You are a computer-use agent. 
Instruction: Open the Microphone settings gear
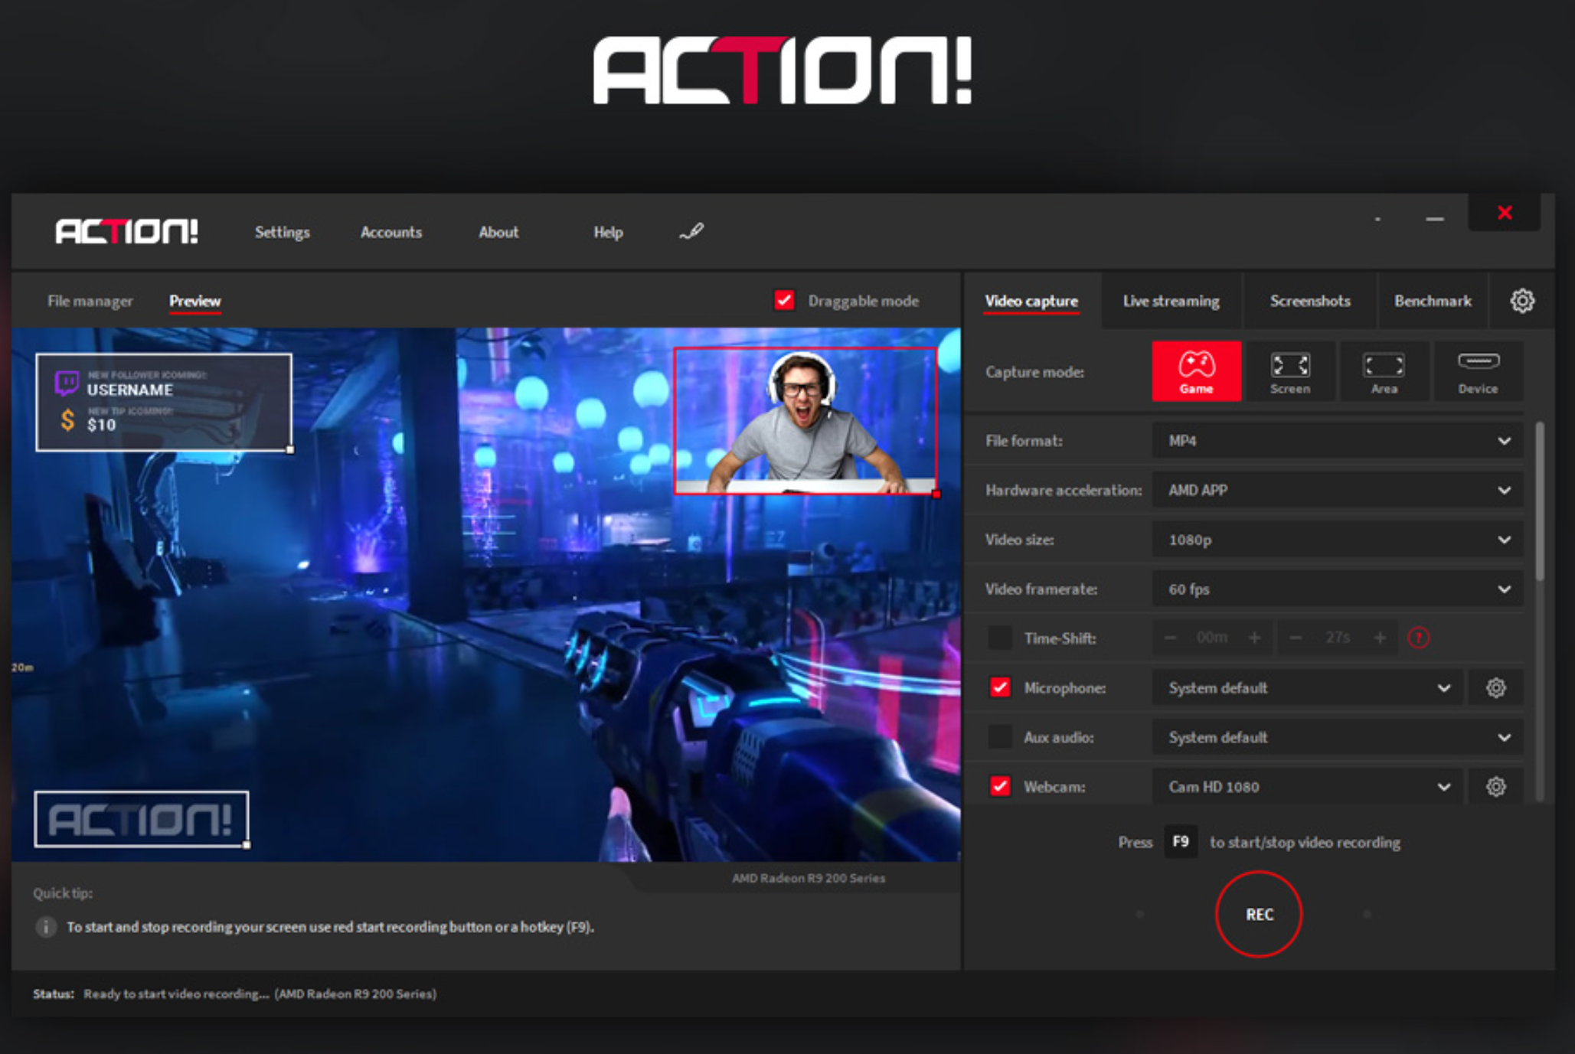tap(1495, 687)
